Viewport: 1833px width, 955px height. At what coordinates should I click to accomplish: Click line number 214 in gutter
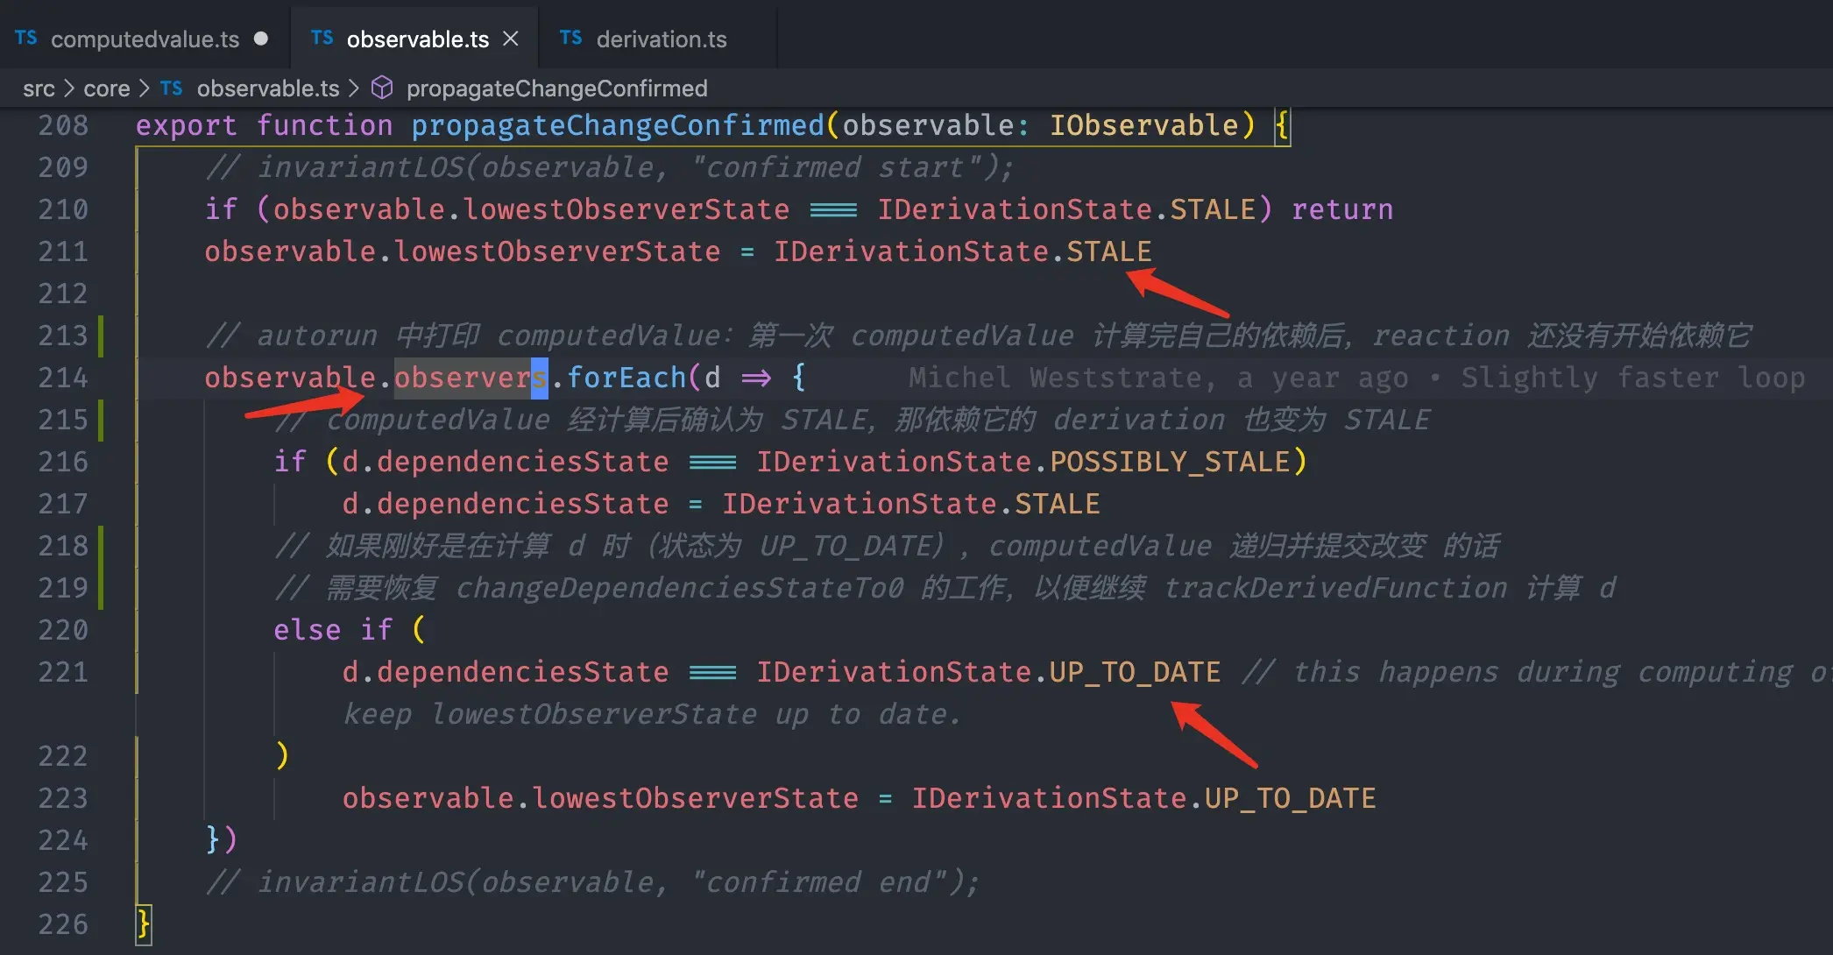coord(63,378)
